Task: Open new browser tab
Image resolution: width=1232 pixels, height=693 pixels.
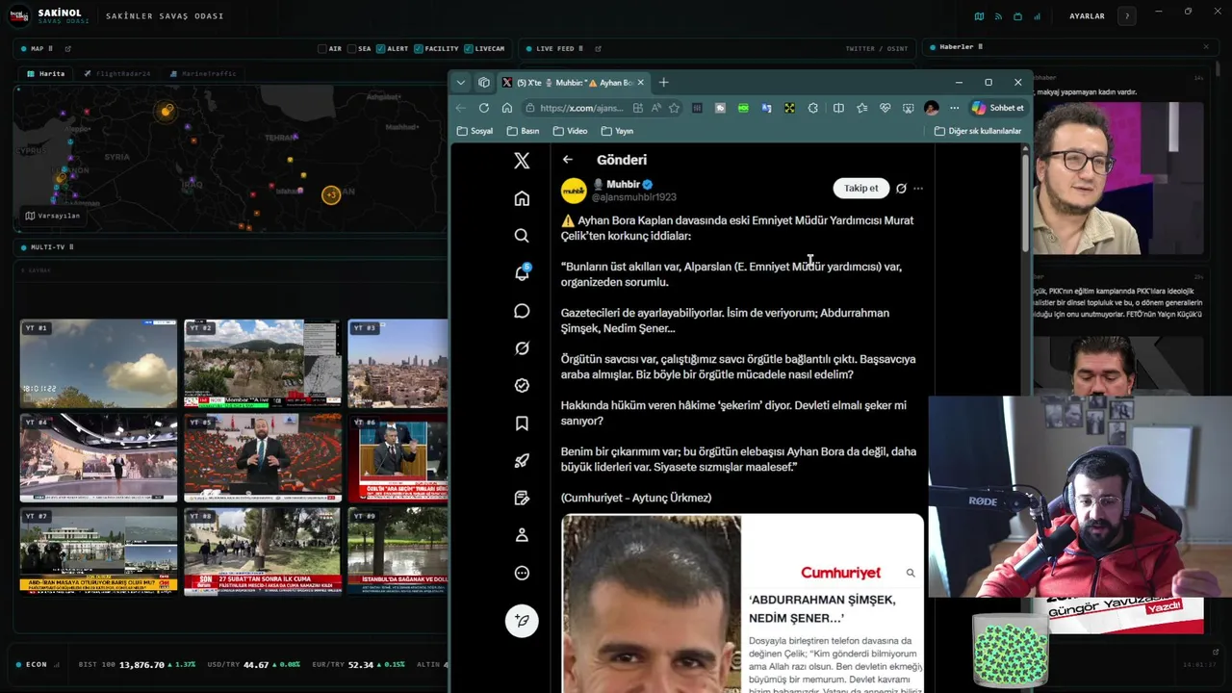Action: pyautogui.click(x=663, y=83)
